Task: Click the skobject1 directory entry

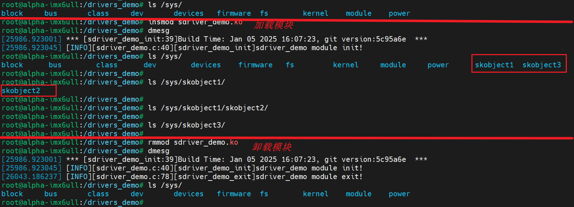Action: pos(494,65)
